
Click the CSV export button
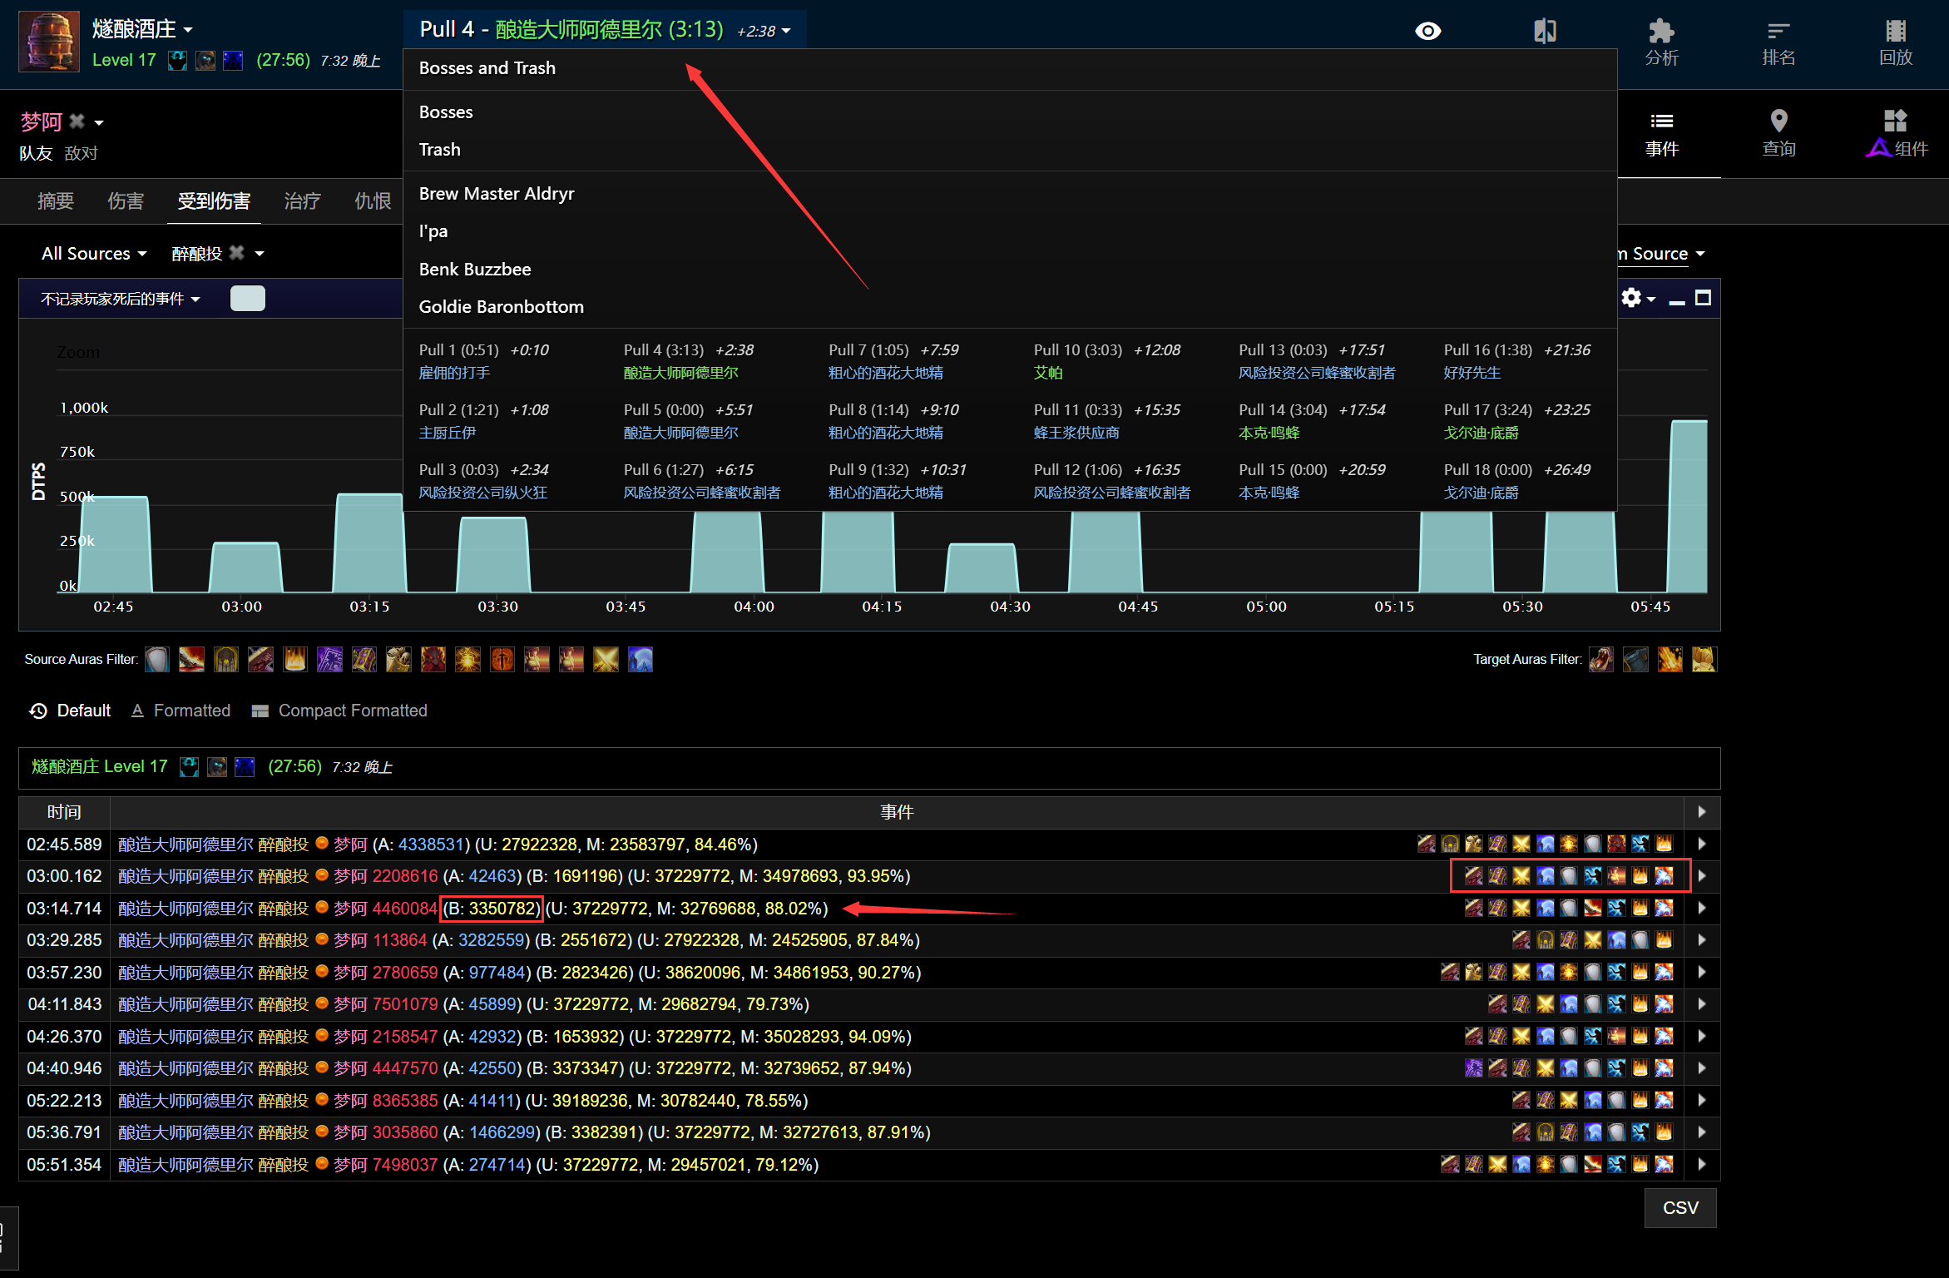(x=1679, y=1207)
